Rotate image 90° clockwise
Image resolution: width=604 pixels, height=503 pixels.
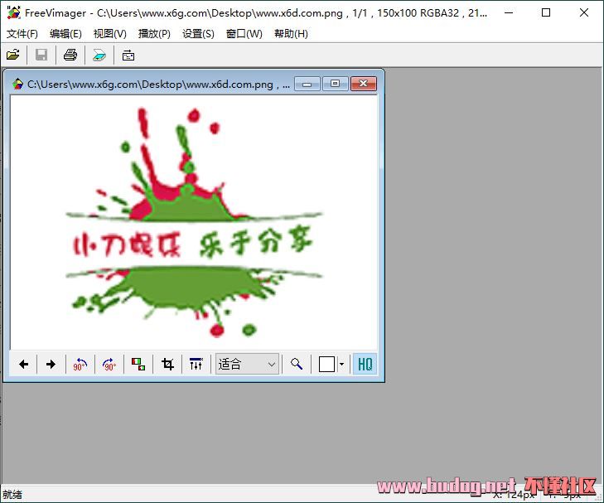(109, 365)
